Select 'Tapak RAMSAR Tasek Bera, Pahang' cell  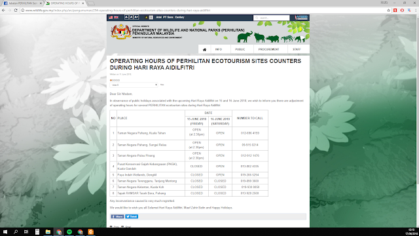click(151, 193)
